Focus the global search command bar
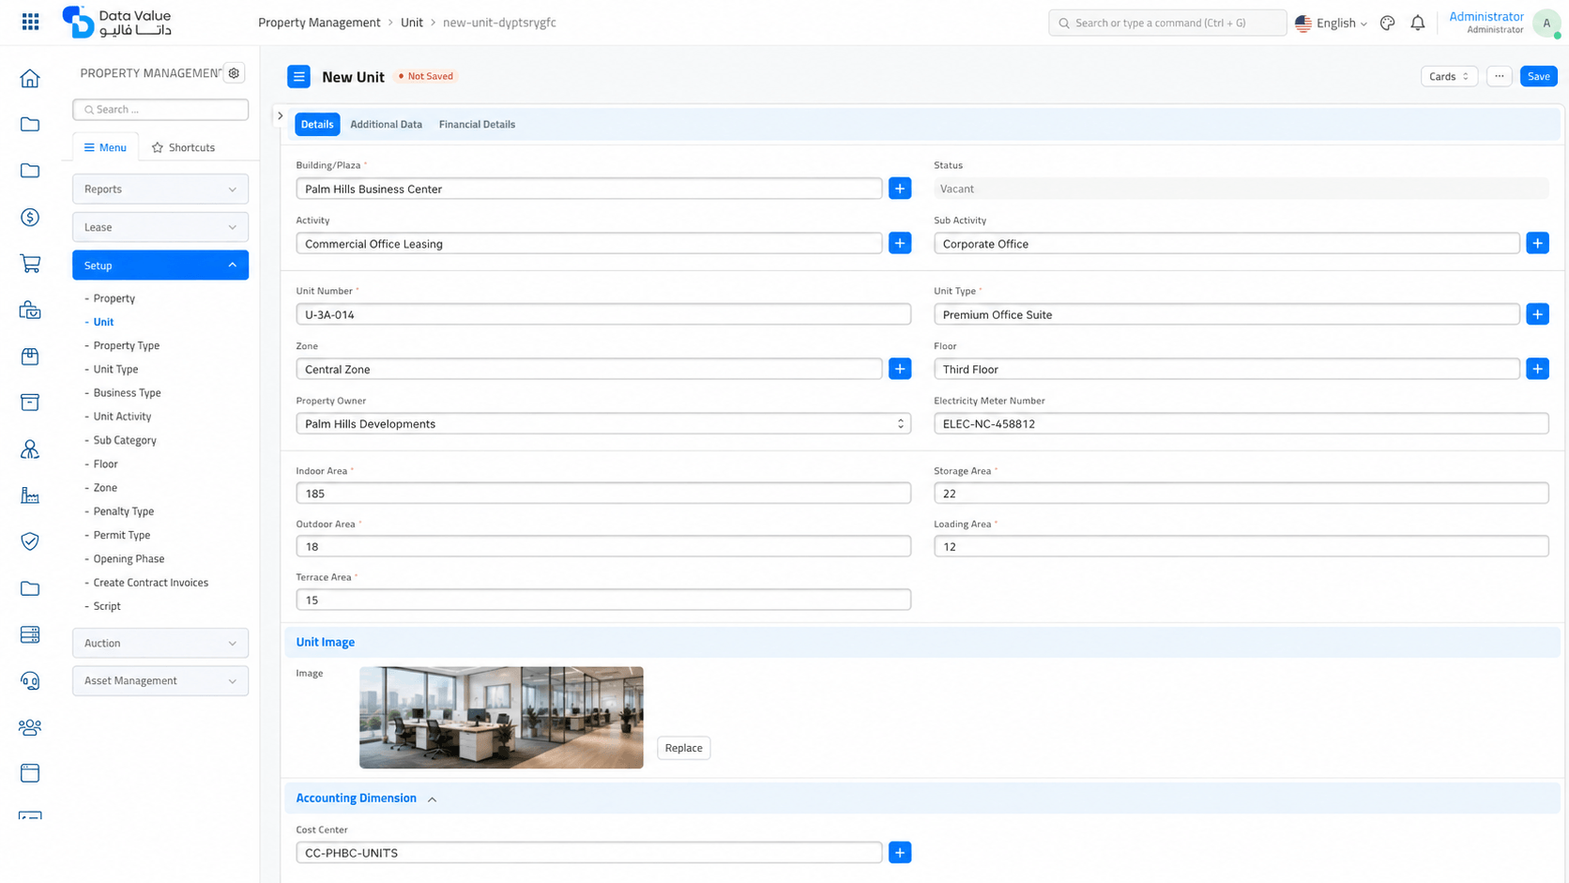1569x883 pixels. click(x=1166, y=23)
